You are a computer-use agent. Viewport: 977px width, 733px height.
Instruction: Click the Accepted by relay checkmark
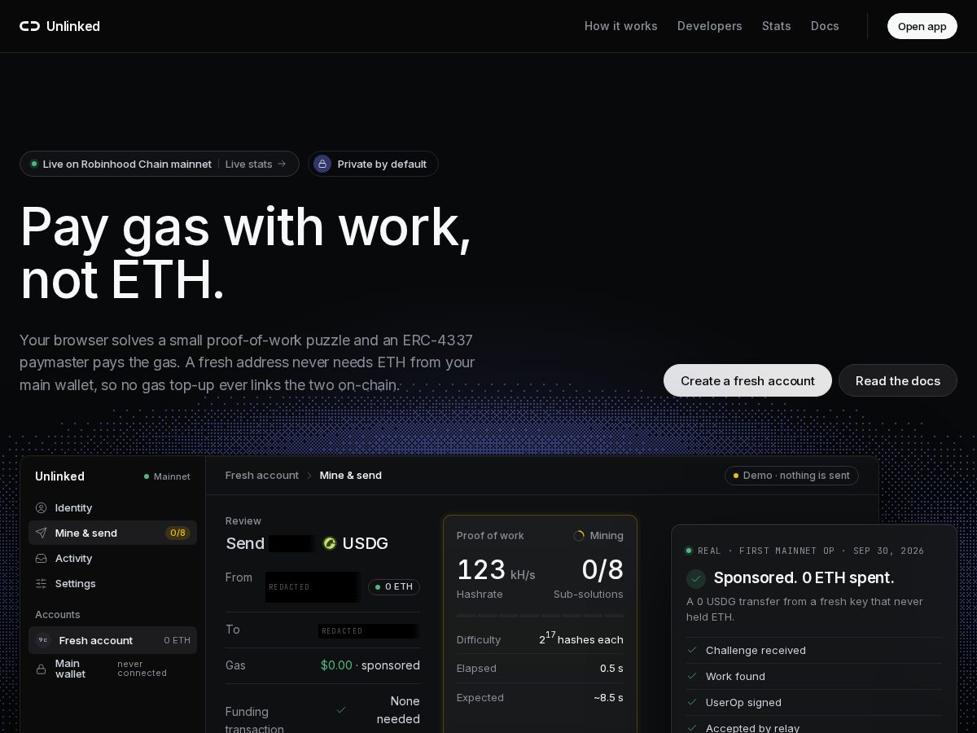pos(692,728)
